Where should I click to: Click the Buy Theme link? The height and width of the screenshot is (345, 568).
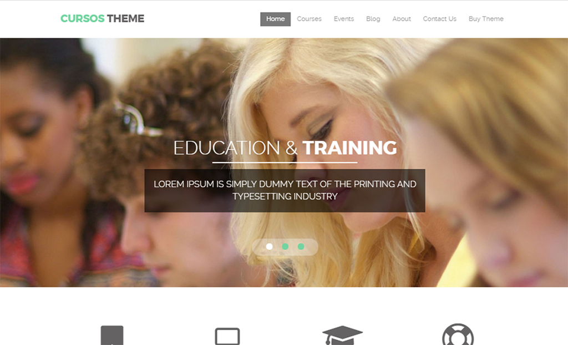[x=486, y=19]
